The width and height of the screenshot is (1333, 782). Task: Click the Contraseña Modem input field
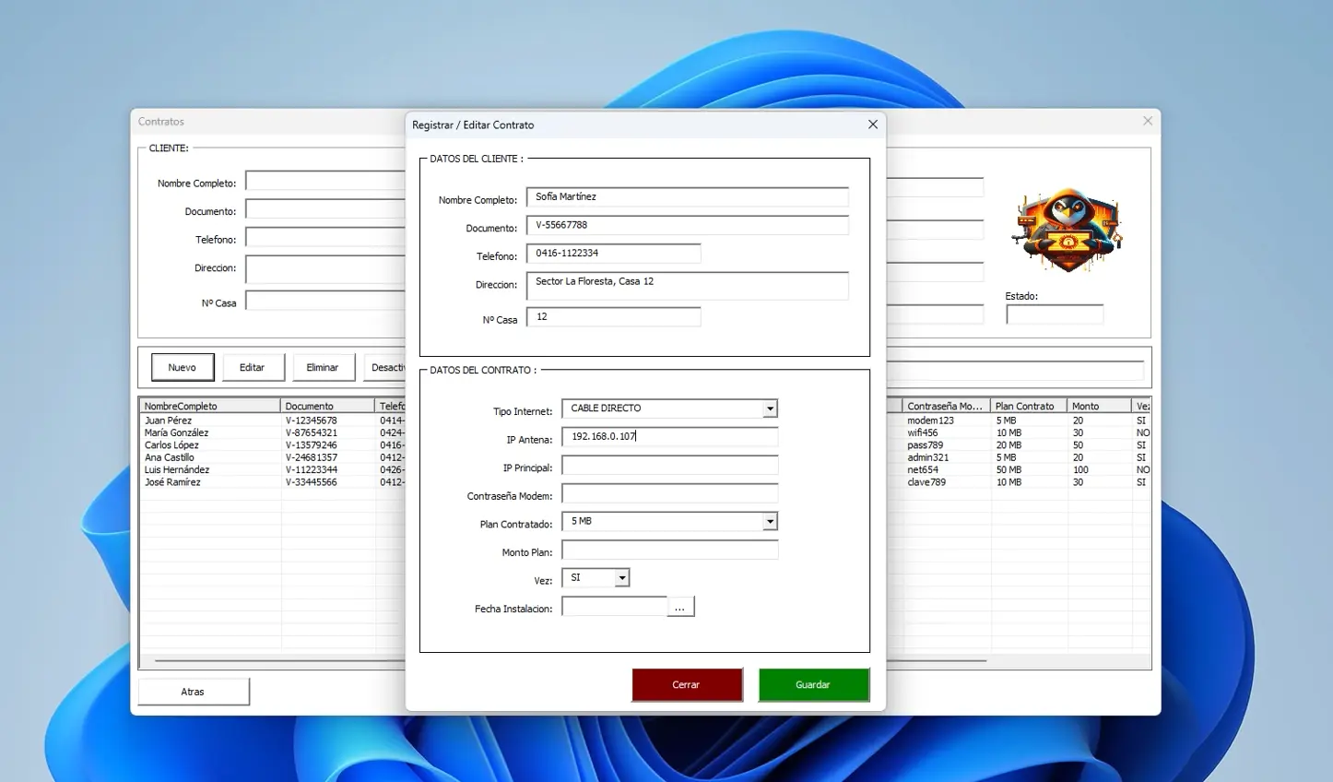coord(670,493)
